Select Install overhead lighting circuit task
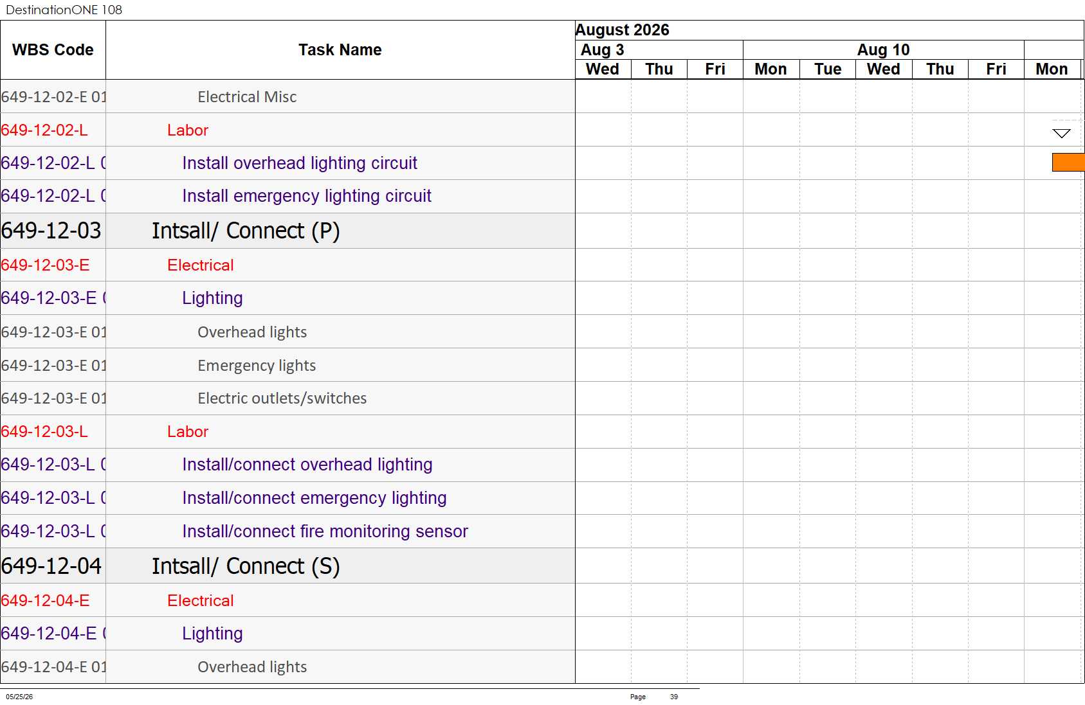Screen dimensions: 1085x705 tap(287, 163)
